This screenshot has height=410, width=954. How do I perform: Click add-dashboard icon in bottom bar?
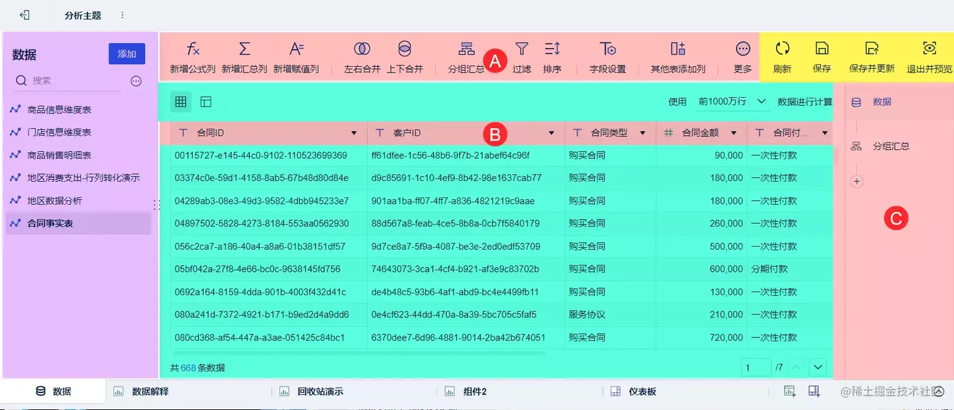[x=814, y=391]
